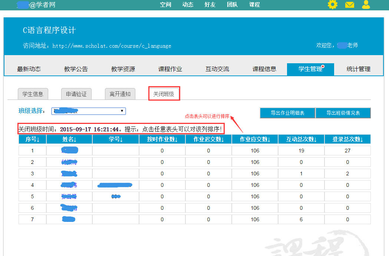Sort table by 姓名 column
This screenshot has width=389, height=256.
(69, 139)
